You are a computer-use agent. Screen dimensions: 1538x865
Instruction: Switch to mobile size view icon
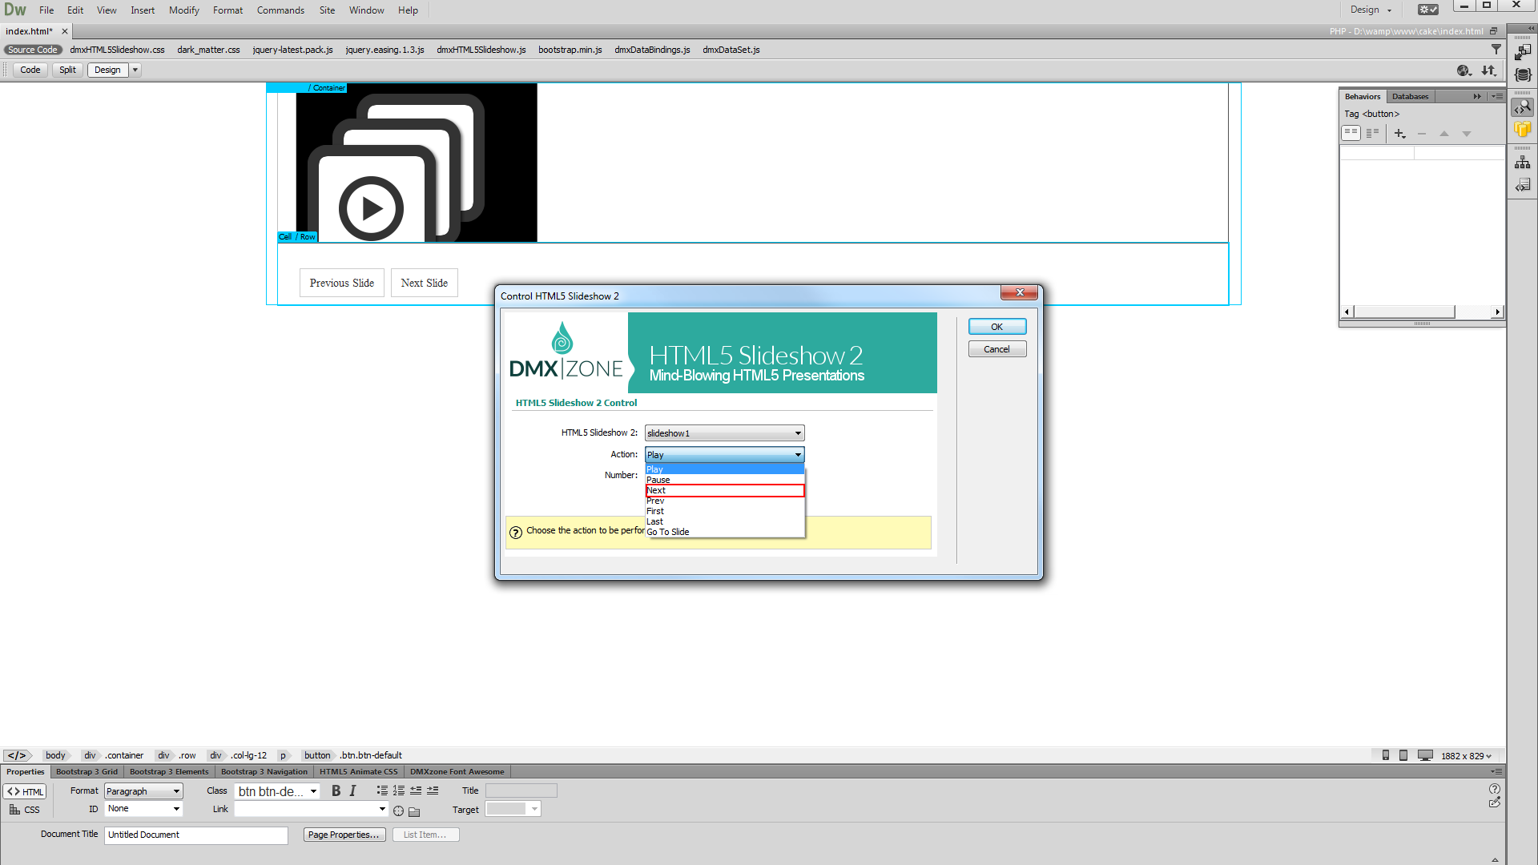point(1386,755)
